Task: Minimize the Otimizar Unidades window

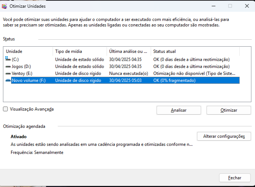Action: click(x=213, y=6)
